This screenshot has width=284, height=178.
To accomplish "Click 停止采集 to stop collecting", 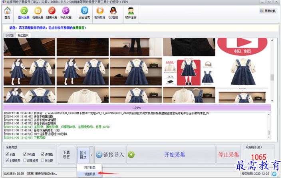I will [228, 155].
